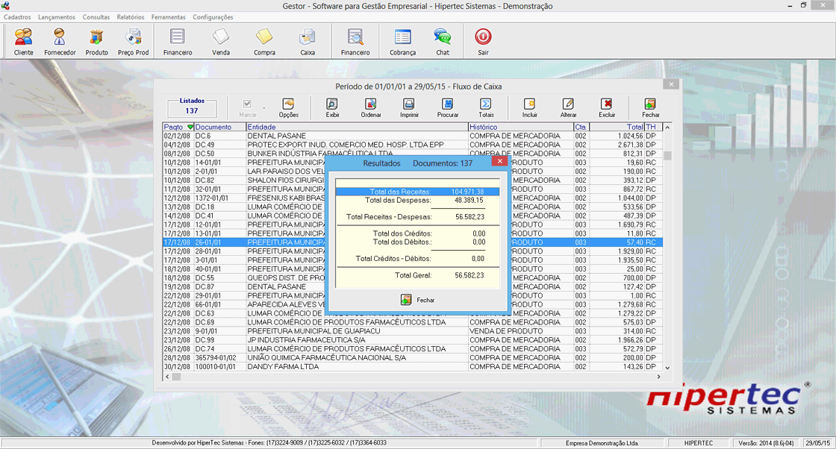Click Fechar button in Resultados dialog

(x=418, y=300)
